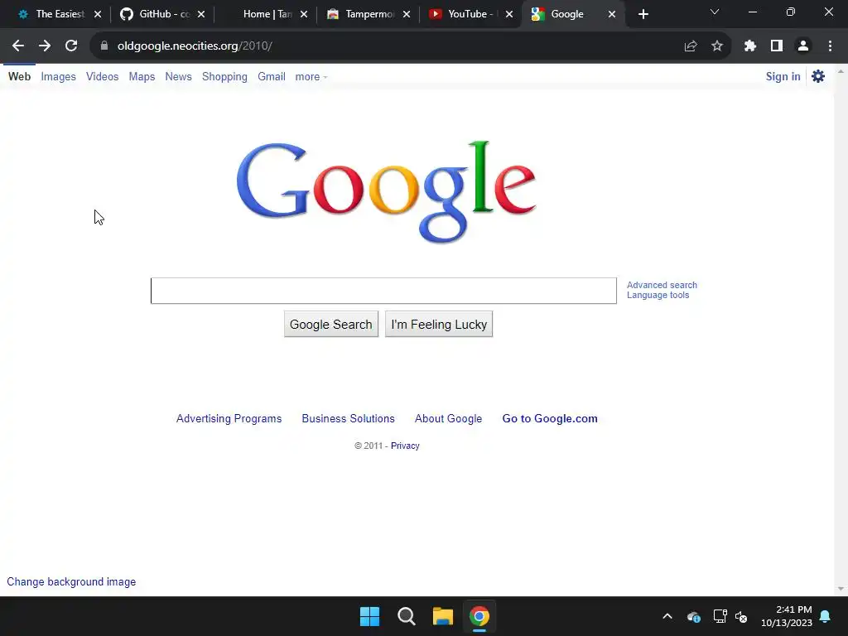Image resolution: width=848 pixels, height=636 pixels.
Task: Open the notification bell in the taskbar
Action: [x=826, y=616]
